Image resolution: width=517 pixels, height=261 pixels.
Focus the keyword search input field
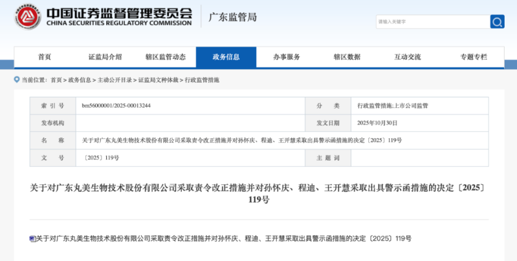pos(433,22)
